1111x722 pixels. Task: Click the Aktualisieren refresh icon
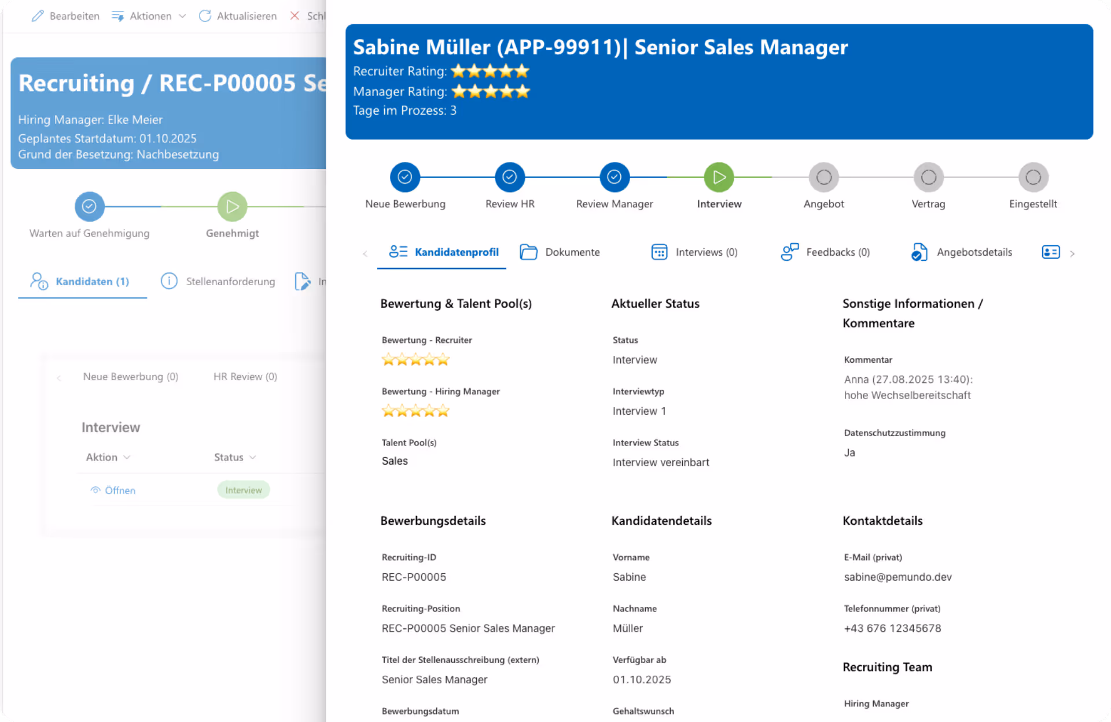[205, 16]
